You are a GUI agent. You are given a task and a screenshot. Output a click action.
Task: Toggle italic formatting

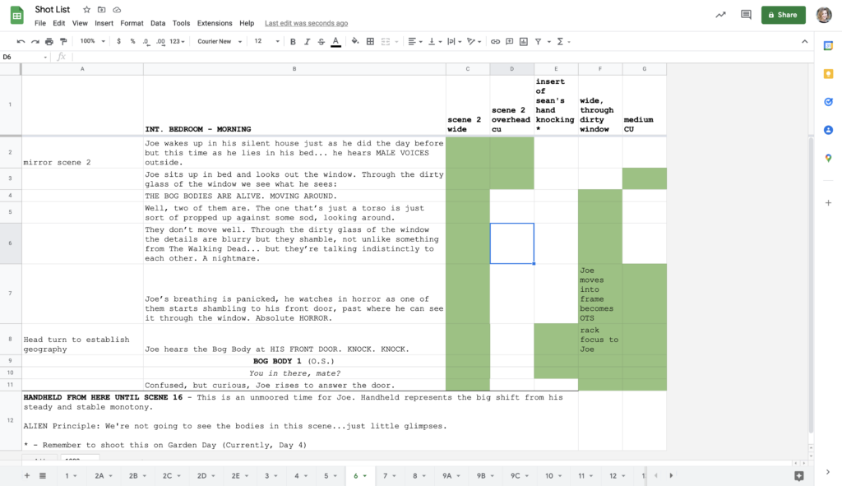coord(307,41)
